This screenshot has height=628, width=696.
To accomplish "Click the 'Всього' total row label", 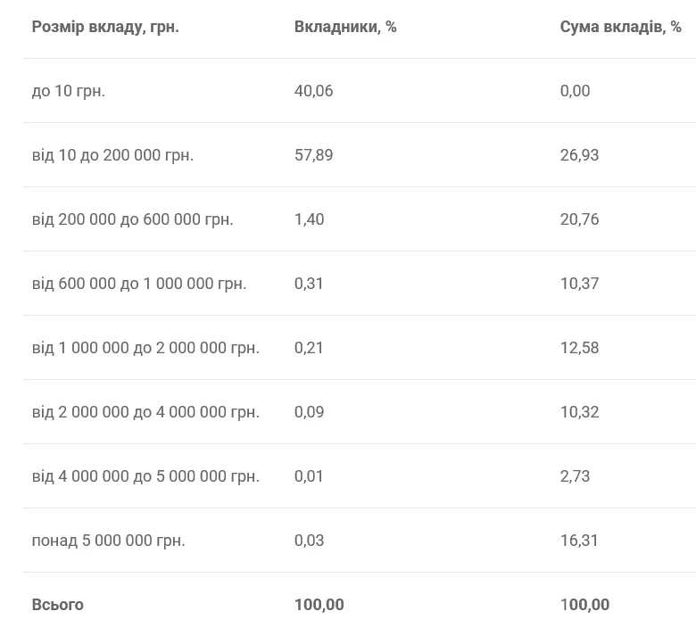I will (x=57, y=605).
